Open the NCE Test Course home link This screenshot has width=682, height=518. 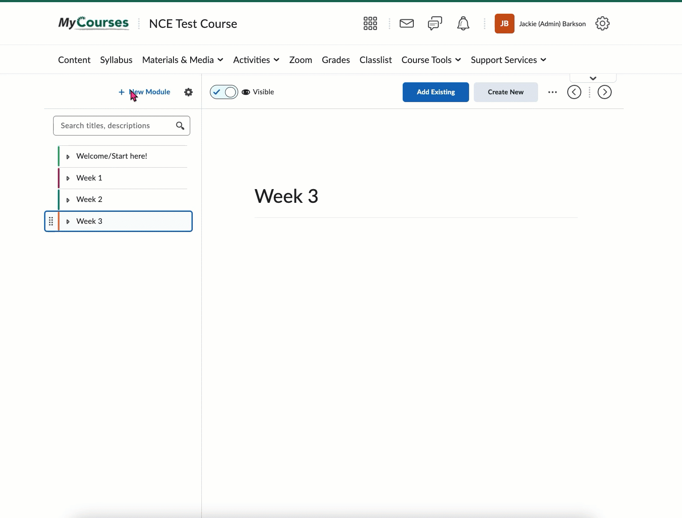coord(193,24)
